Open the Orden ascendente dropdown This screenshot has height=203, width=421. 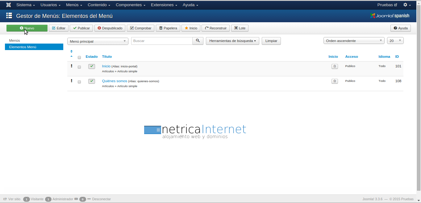pos(354,41)
